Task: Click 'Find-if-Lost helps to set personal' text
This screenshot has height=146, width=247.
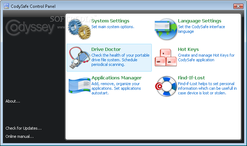Action: click(207, 88)
